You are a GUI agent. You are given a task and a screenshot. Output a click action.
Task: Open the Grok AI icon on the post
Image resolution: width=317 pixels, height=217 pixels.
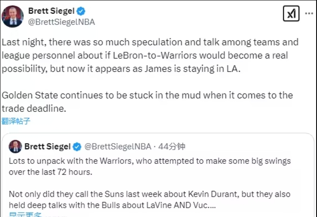pyautogui.click(x=291, y=14)
